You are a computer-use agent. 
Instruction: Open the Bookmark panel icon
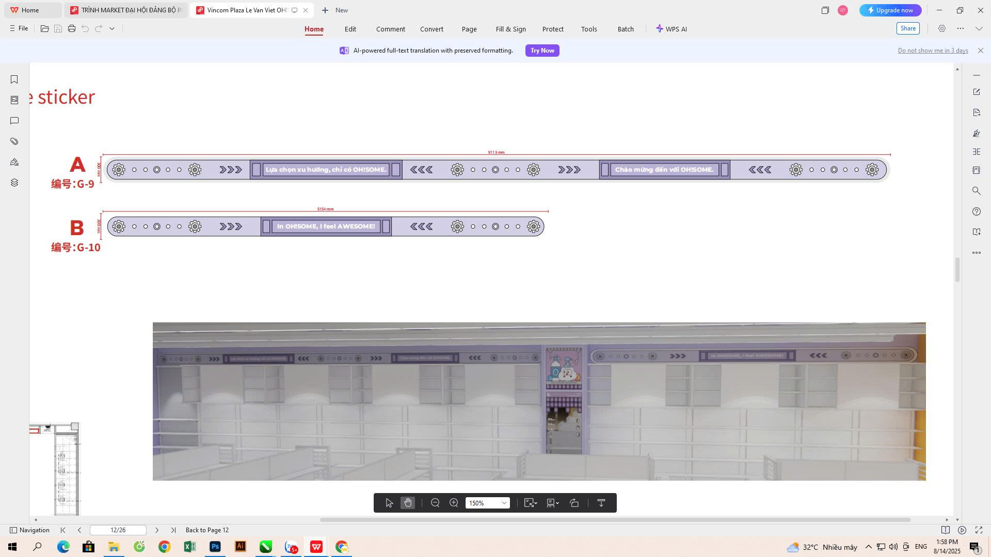[14, 79]
